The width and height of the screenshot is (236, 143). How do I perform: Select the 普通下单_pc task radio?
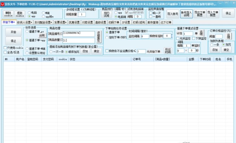pyautogui.click(x=27, y=31)
